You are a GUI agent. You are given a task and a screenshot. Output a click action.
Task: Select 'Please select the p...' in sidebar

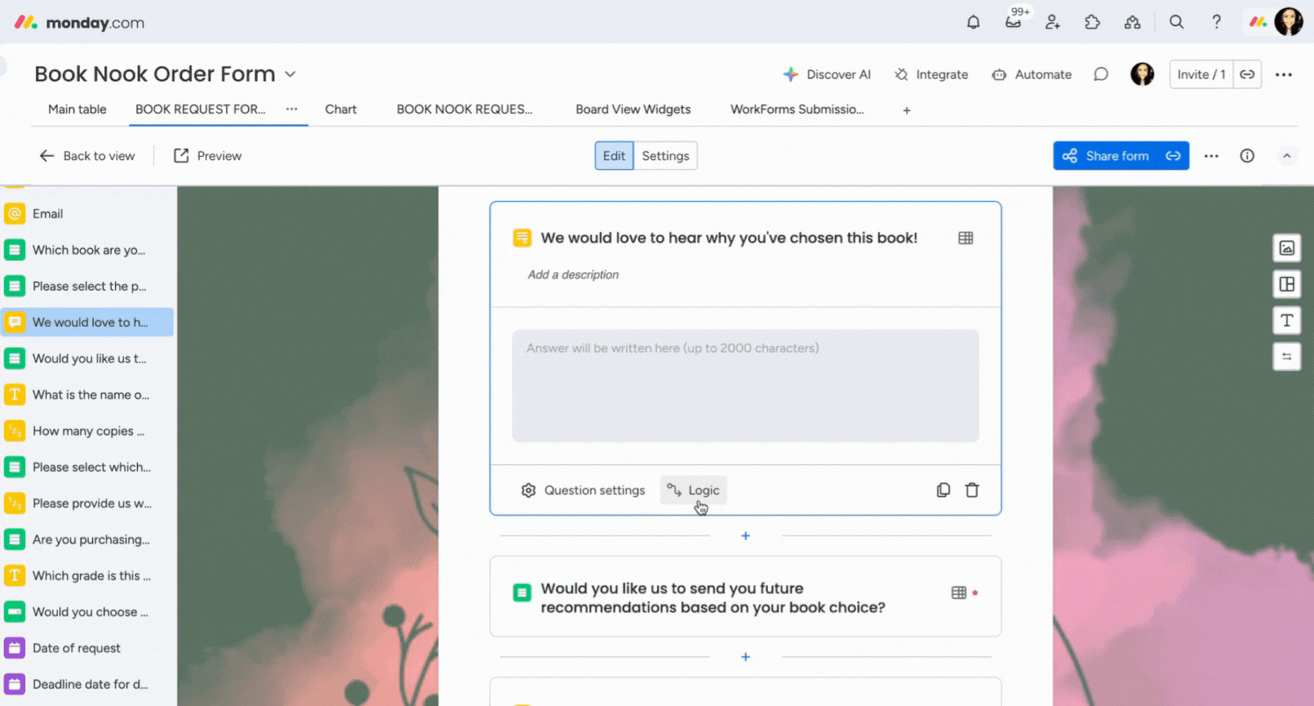click(x=87, y=286)
